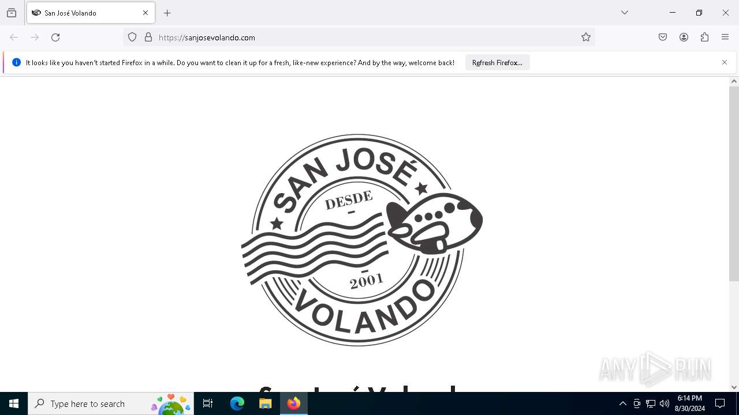Screen dimensions: 739x415
Task: Open the tracking protection shield icon
Action: click(132, 37)
